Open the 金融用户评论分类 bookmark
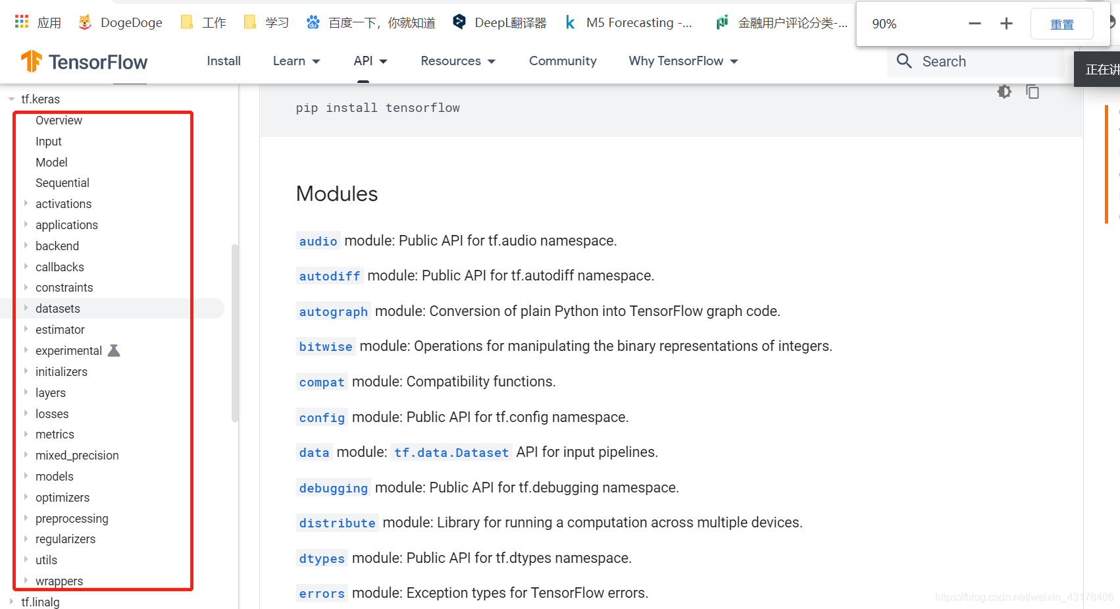1120x609 pixels. click(x=782, y=22)
